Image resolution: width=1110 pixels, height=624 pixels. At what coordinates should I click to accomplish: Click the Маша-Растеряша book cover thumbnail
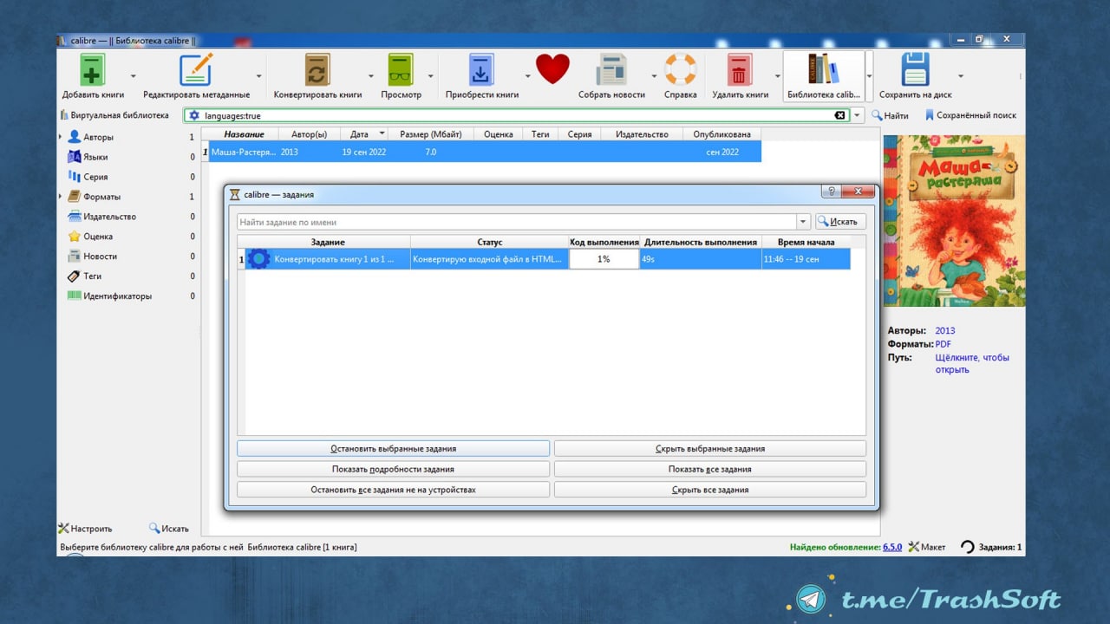[x=954, y=221]
